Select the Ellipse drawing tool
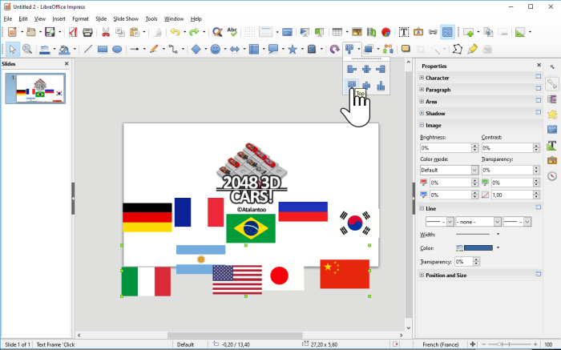 (117, 49)
